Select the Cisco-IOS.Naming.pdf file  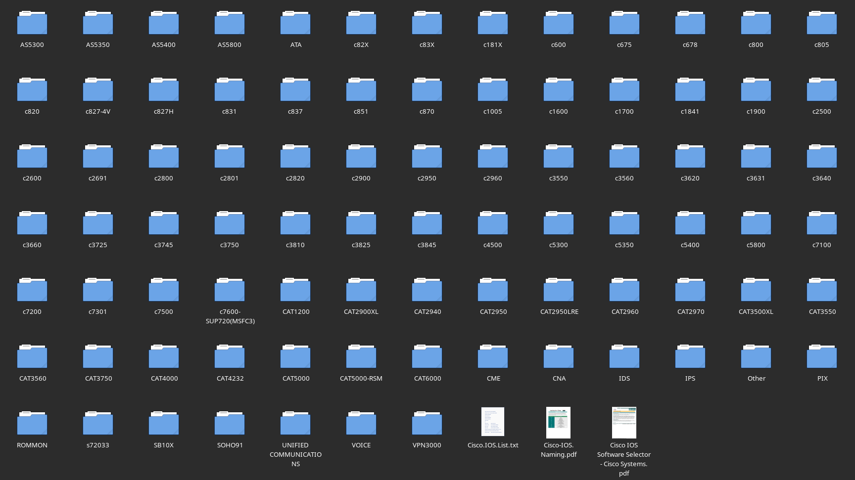point(559,422)
